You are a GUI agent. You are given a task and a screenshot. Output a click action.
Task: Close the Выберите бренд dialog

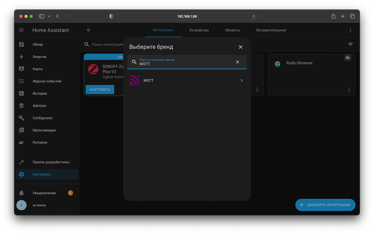click(x=240, y=47)
